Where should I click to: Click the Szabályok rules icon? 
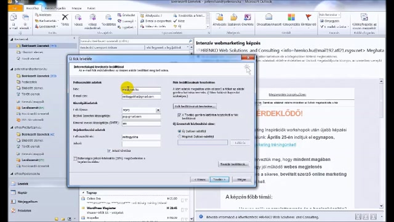click(x=234, y=17)
